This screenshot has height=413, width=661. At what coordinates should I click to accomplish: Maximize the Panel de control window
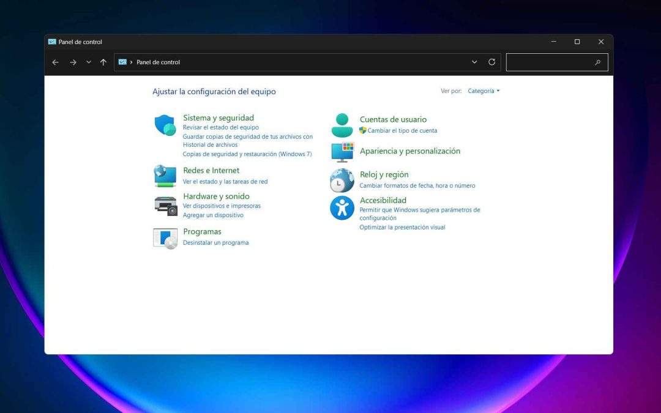click(x=577, y=42)
